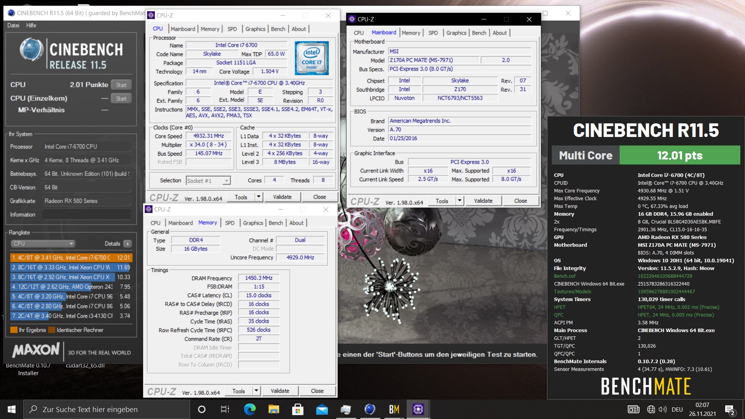Click Textures/Models entry in BenchMate panel

point(572,292)
